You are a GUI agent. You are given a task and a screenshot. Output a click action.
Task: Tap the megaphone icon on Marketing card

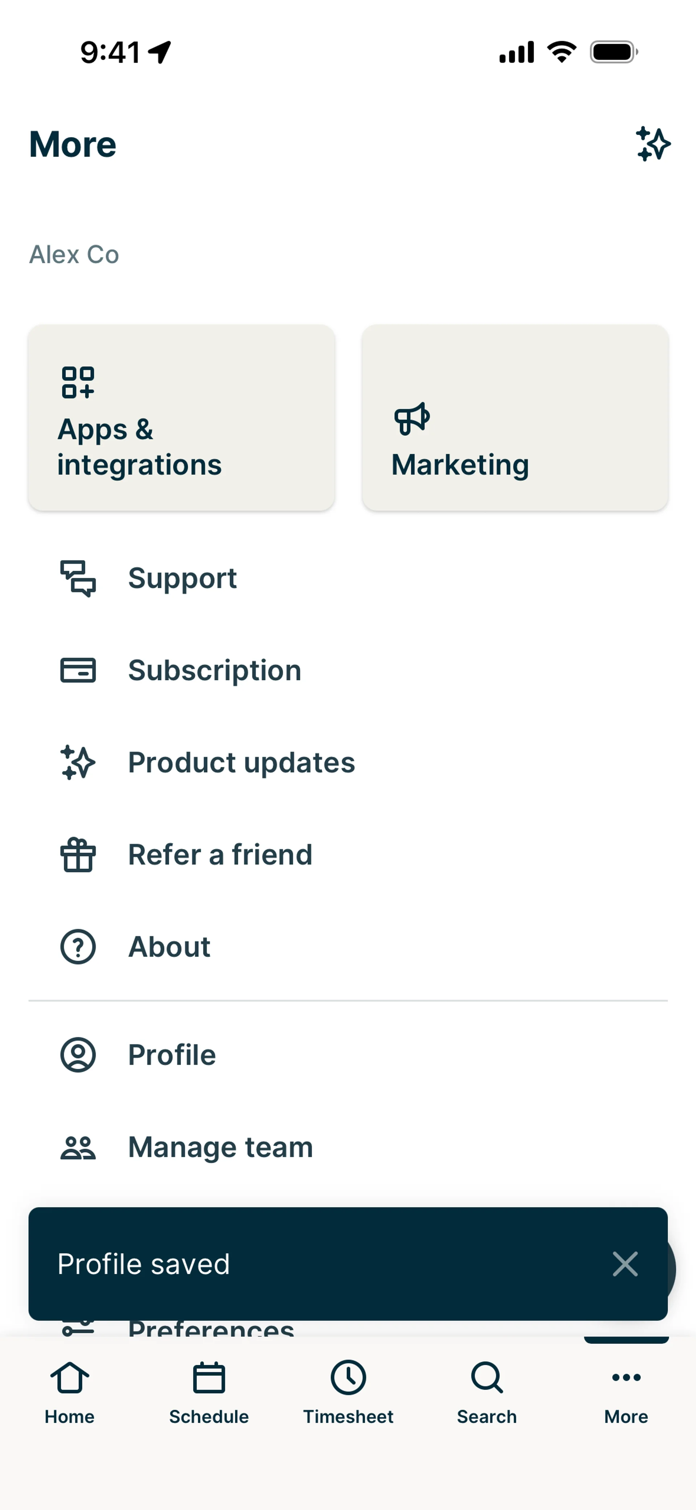[412, 419]
